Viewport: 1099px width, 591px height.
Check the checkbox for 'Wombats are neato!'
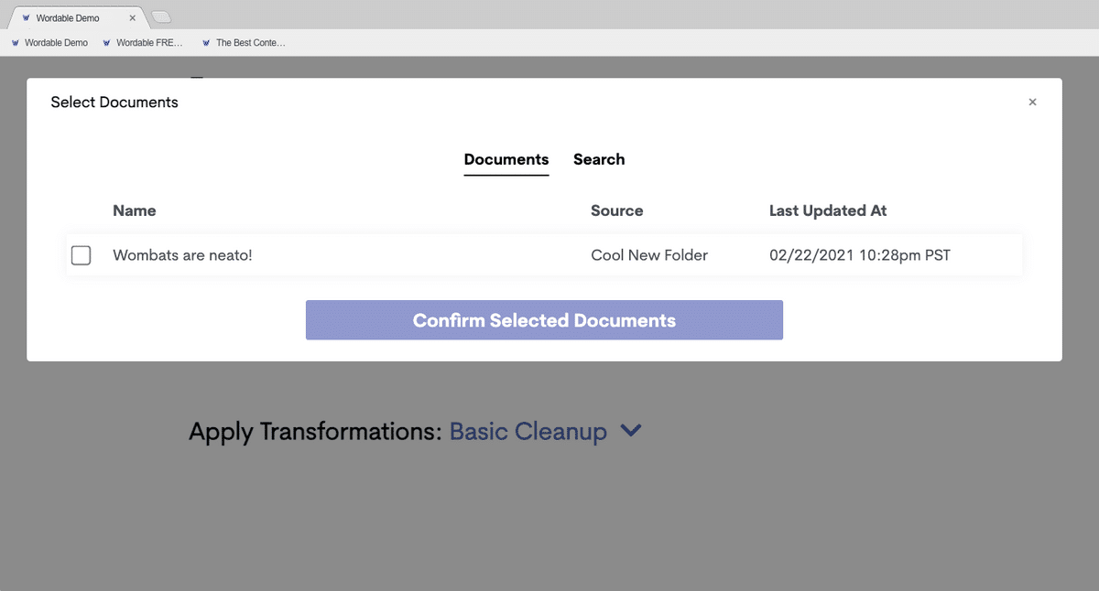coord(81,255)
